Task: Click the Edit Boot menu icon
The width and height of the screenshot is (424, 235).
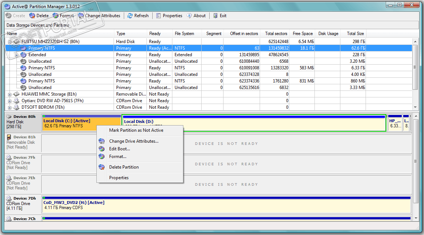Action: coord(102,149)
